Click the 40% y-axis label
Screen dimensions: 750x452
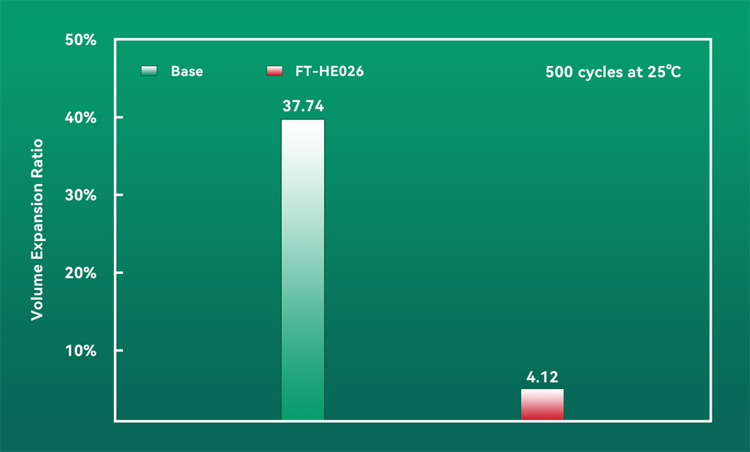point(80,118)
